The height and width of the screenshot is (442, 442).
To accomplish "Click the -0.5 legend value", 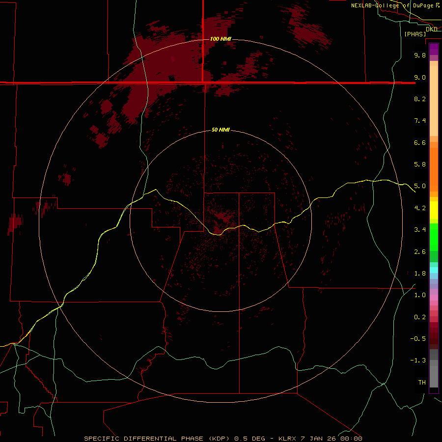I will (418, 339).
